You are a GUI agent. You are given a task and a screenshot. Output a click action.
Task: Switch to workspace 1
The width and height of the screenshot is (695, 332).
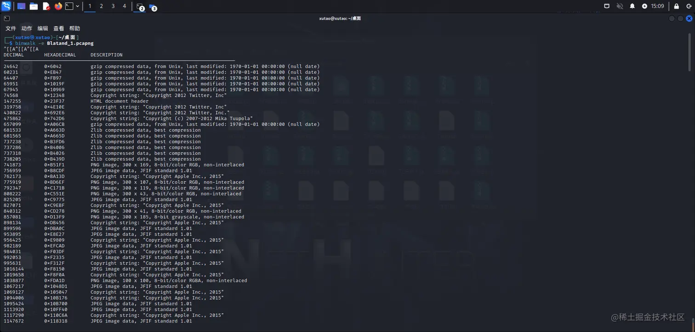90,6
